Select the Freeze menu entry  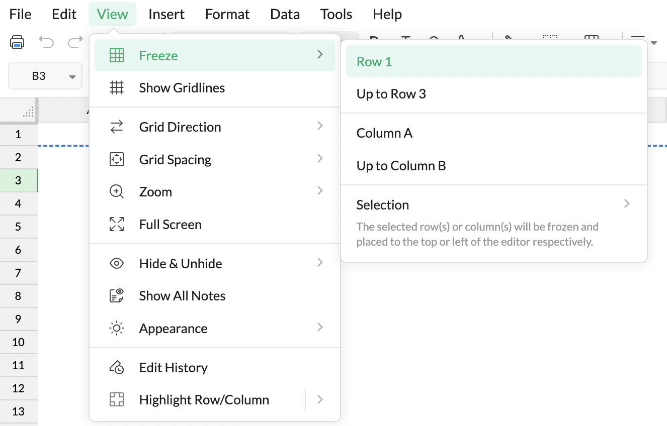tap(215, 55)
